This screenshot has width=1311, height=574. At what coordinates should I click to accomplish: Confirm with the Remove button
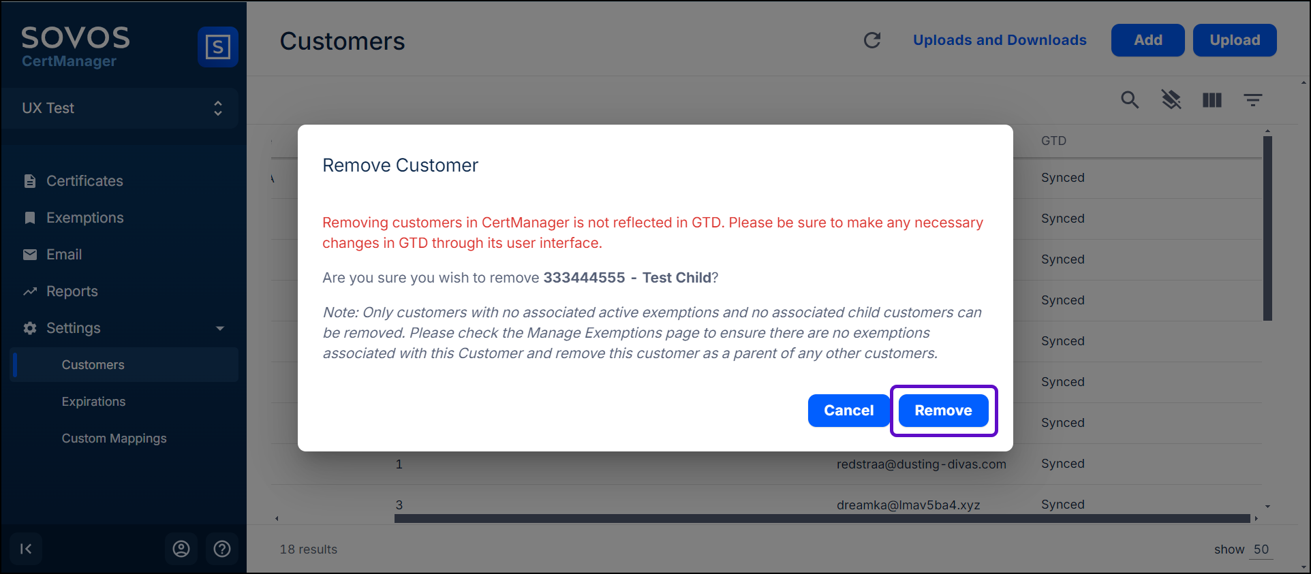[x=943, y=411]
